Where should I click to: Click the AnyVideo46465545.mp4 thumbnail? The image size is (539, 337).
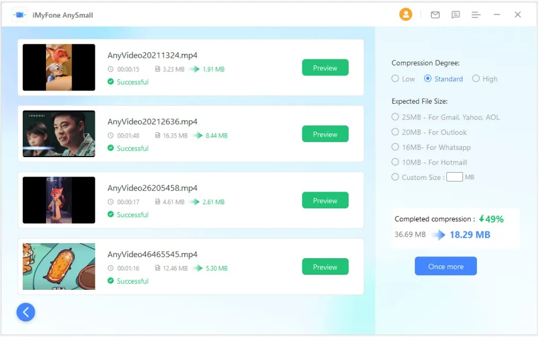click(59, 266)
